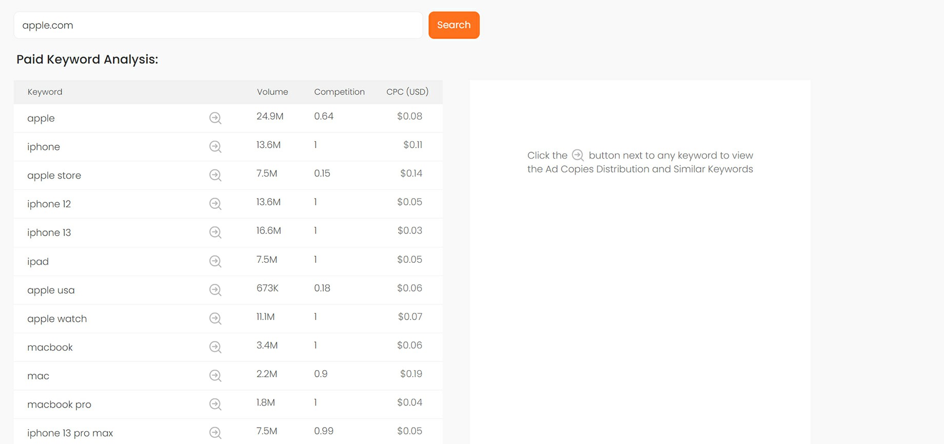
Task: Select the CPC (USD) column header
Action: pos(407,92)
